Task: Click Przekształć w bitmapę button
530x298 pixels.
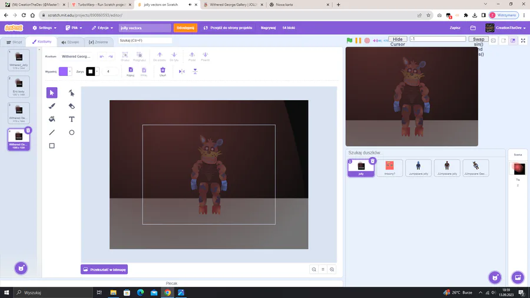Action: pos(104,269)
